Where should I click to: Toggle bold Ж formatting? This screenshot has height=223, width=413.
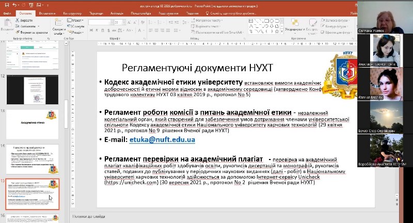coord(91,30)
